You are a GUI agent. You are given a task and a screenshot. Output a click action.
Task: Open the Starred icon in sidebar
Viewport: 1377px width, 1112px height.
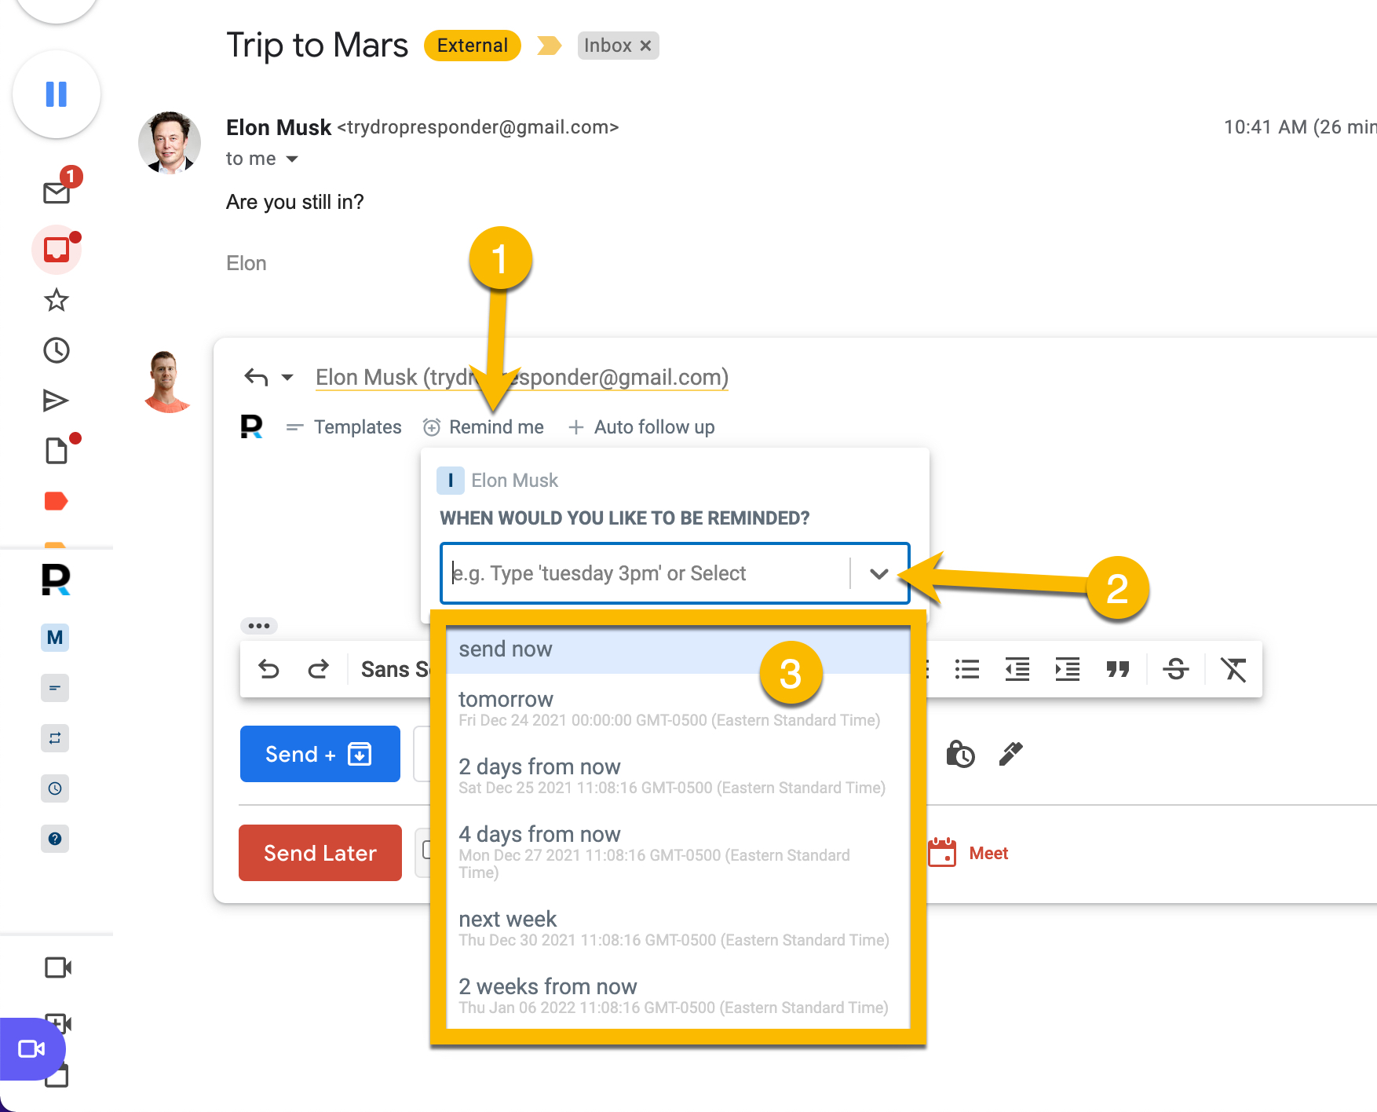pos(57,300)
